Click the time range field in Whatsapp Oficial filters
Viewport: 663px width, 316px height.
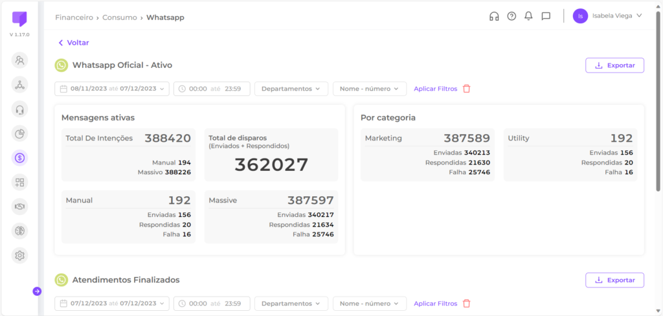(x=212, y=89)
